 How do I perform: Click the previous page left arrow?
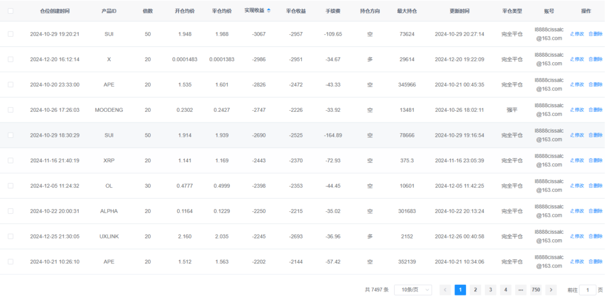point(445,289)
